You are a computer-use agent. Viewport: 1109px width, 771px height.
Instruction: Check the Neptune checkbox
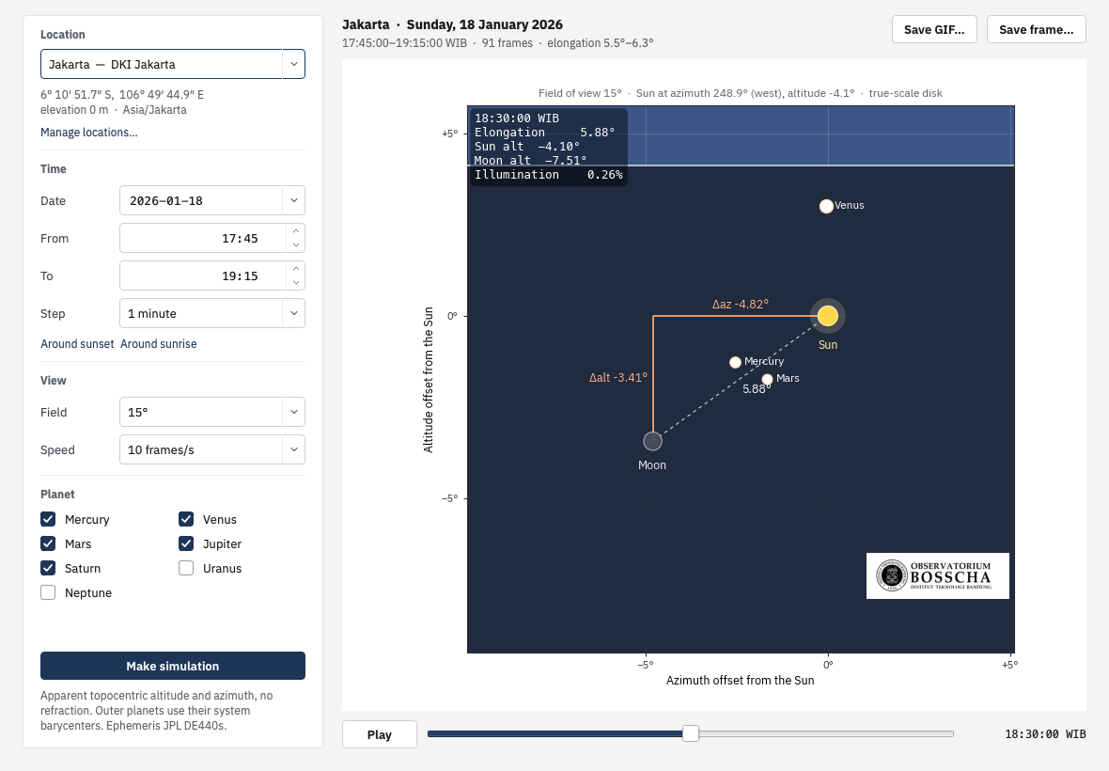click(x=48, y=592)
